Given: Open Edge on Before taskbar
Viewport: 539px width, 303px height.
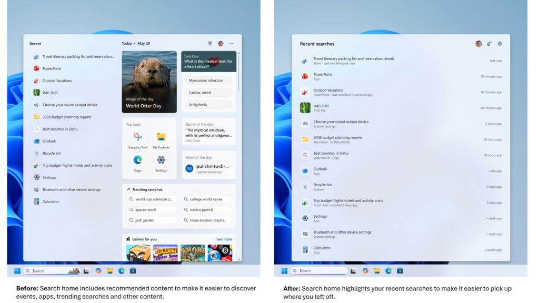Looking at the screenshot, I should [x=122, y=271].
